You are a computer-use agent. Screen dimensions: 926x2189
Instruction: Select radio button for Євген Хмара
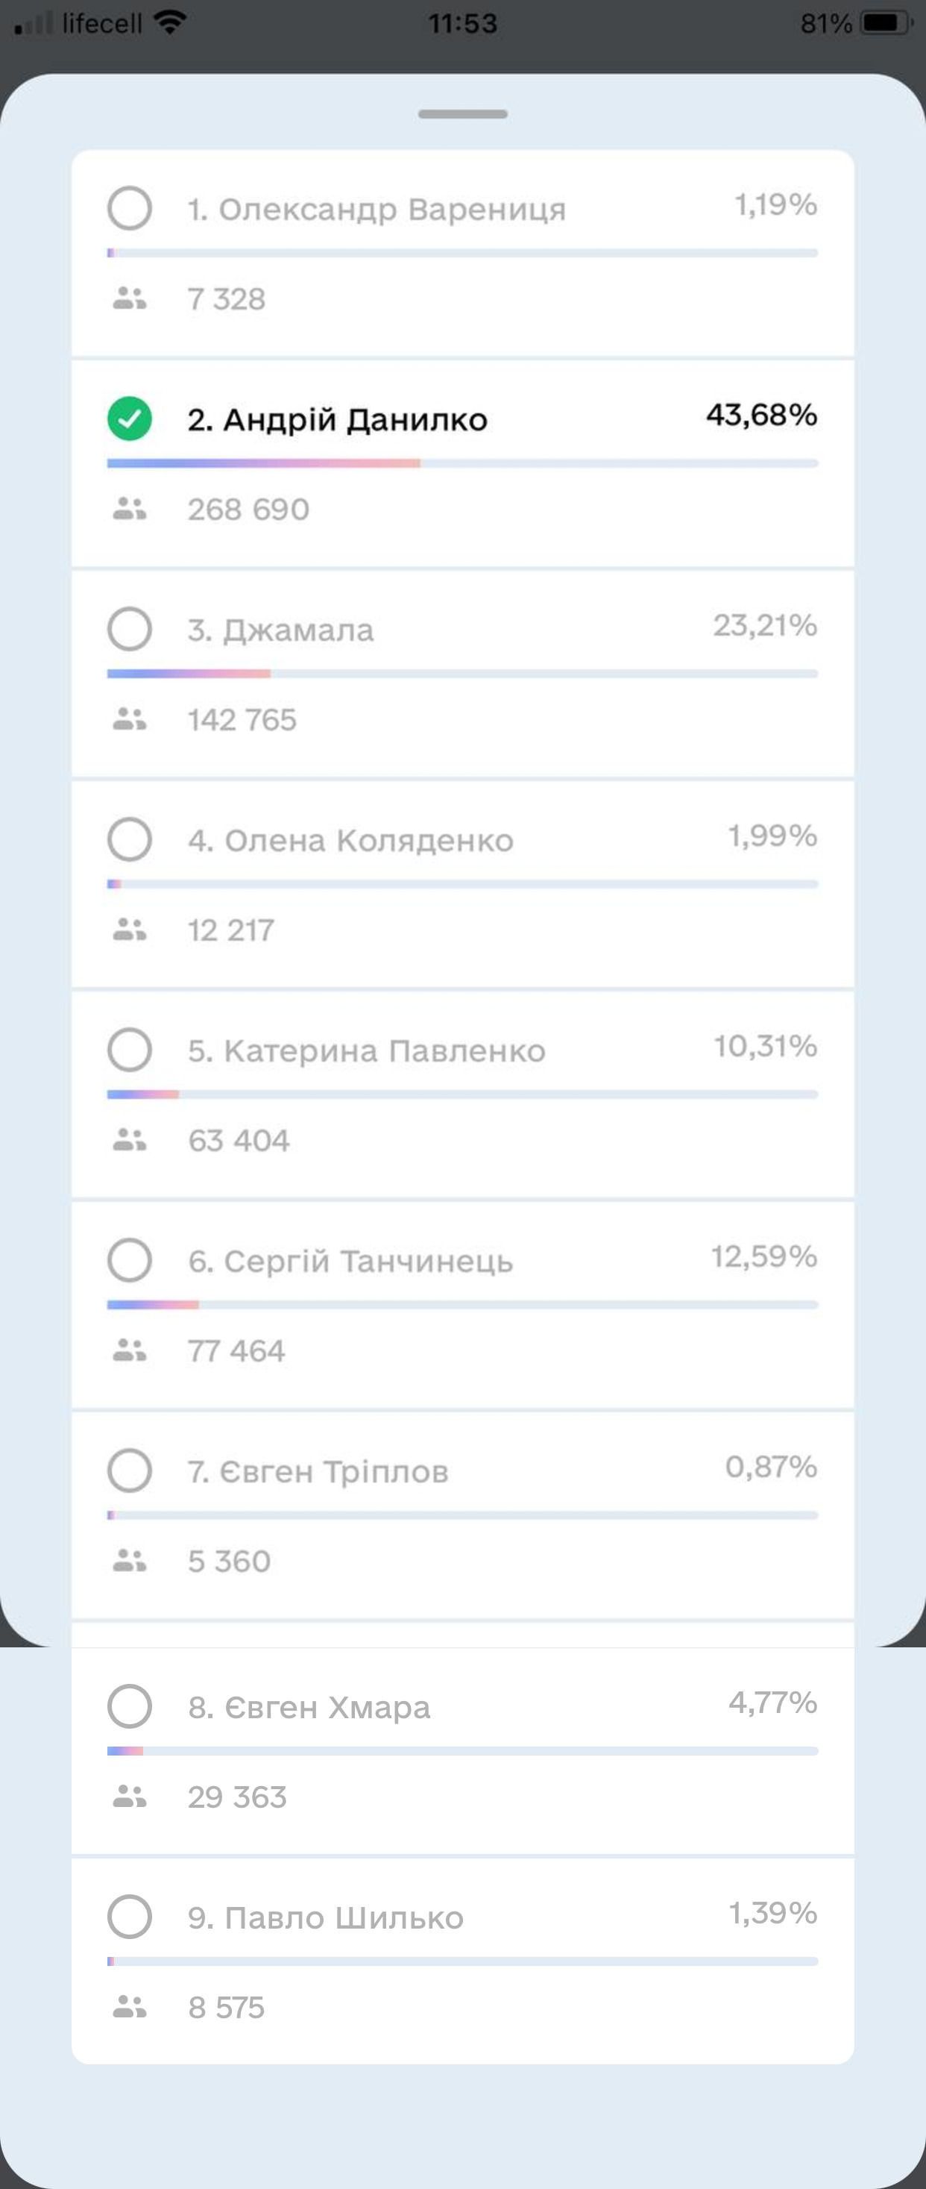pos(129,1706)
